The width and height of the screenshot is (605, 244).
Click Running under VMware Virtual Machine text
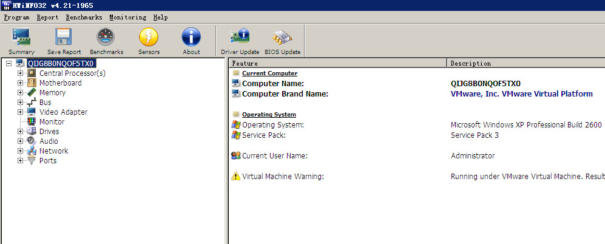[x=528, y=177]
